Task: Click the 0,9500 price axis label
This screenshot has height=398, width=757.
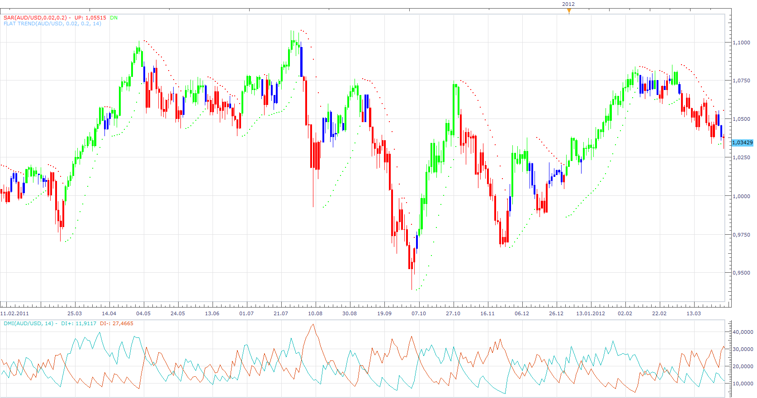Action: 741,273
